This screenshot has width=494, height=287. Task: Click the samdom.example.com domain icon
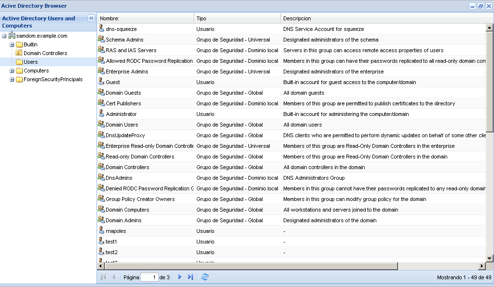[12, 36]
